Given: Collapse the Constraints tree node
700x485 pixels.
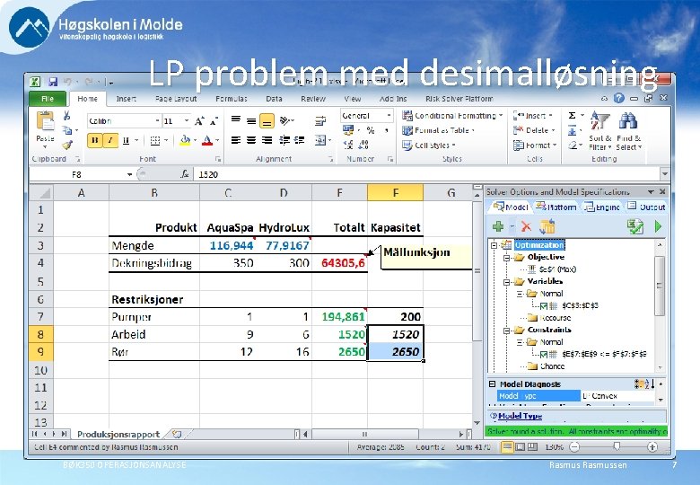Looking at the screenshot, I should 506,331.
